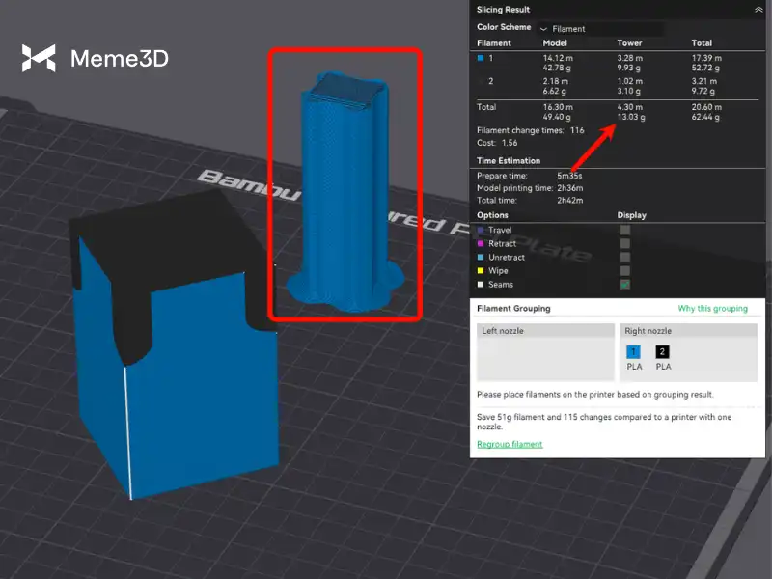The height and width of the screenshot is (579, 772).
Task: Click the yellow Wipe color indicator
Action: pos(481,271)
